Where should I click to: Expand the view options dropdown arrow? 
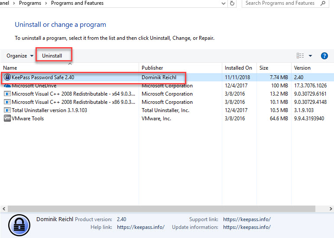click(x=310, y=56)
